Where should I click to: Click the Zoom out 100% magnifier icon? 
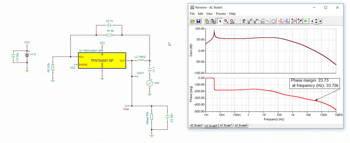[x=232, y=21]
